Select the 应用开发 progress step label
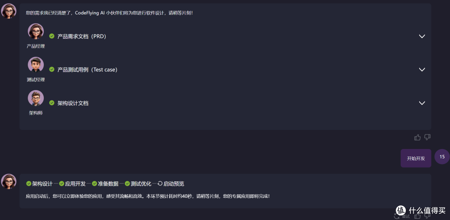 coord(75,183)
